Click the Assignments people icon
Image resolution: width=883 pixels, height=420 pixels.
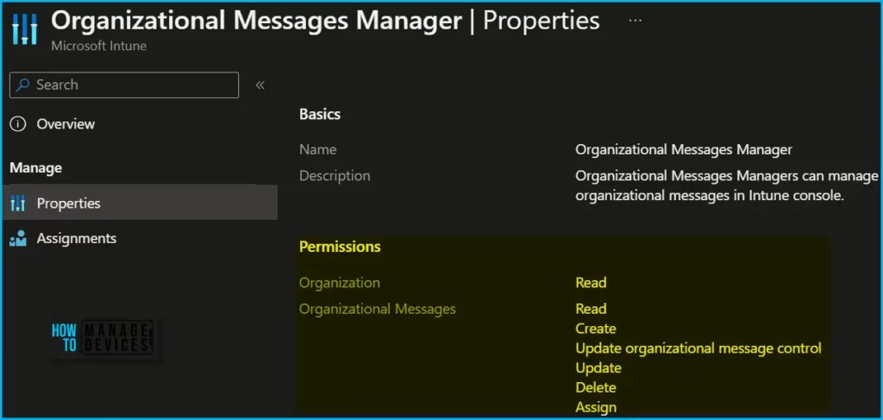tap(19, 238)
